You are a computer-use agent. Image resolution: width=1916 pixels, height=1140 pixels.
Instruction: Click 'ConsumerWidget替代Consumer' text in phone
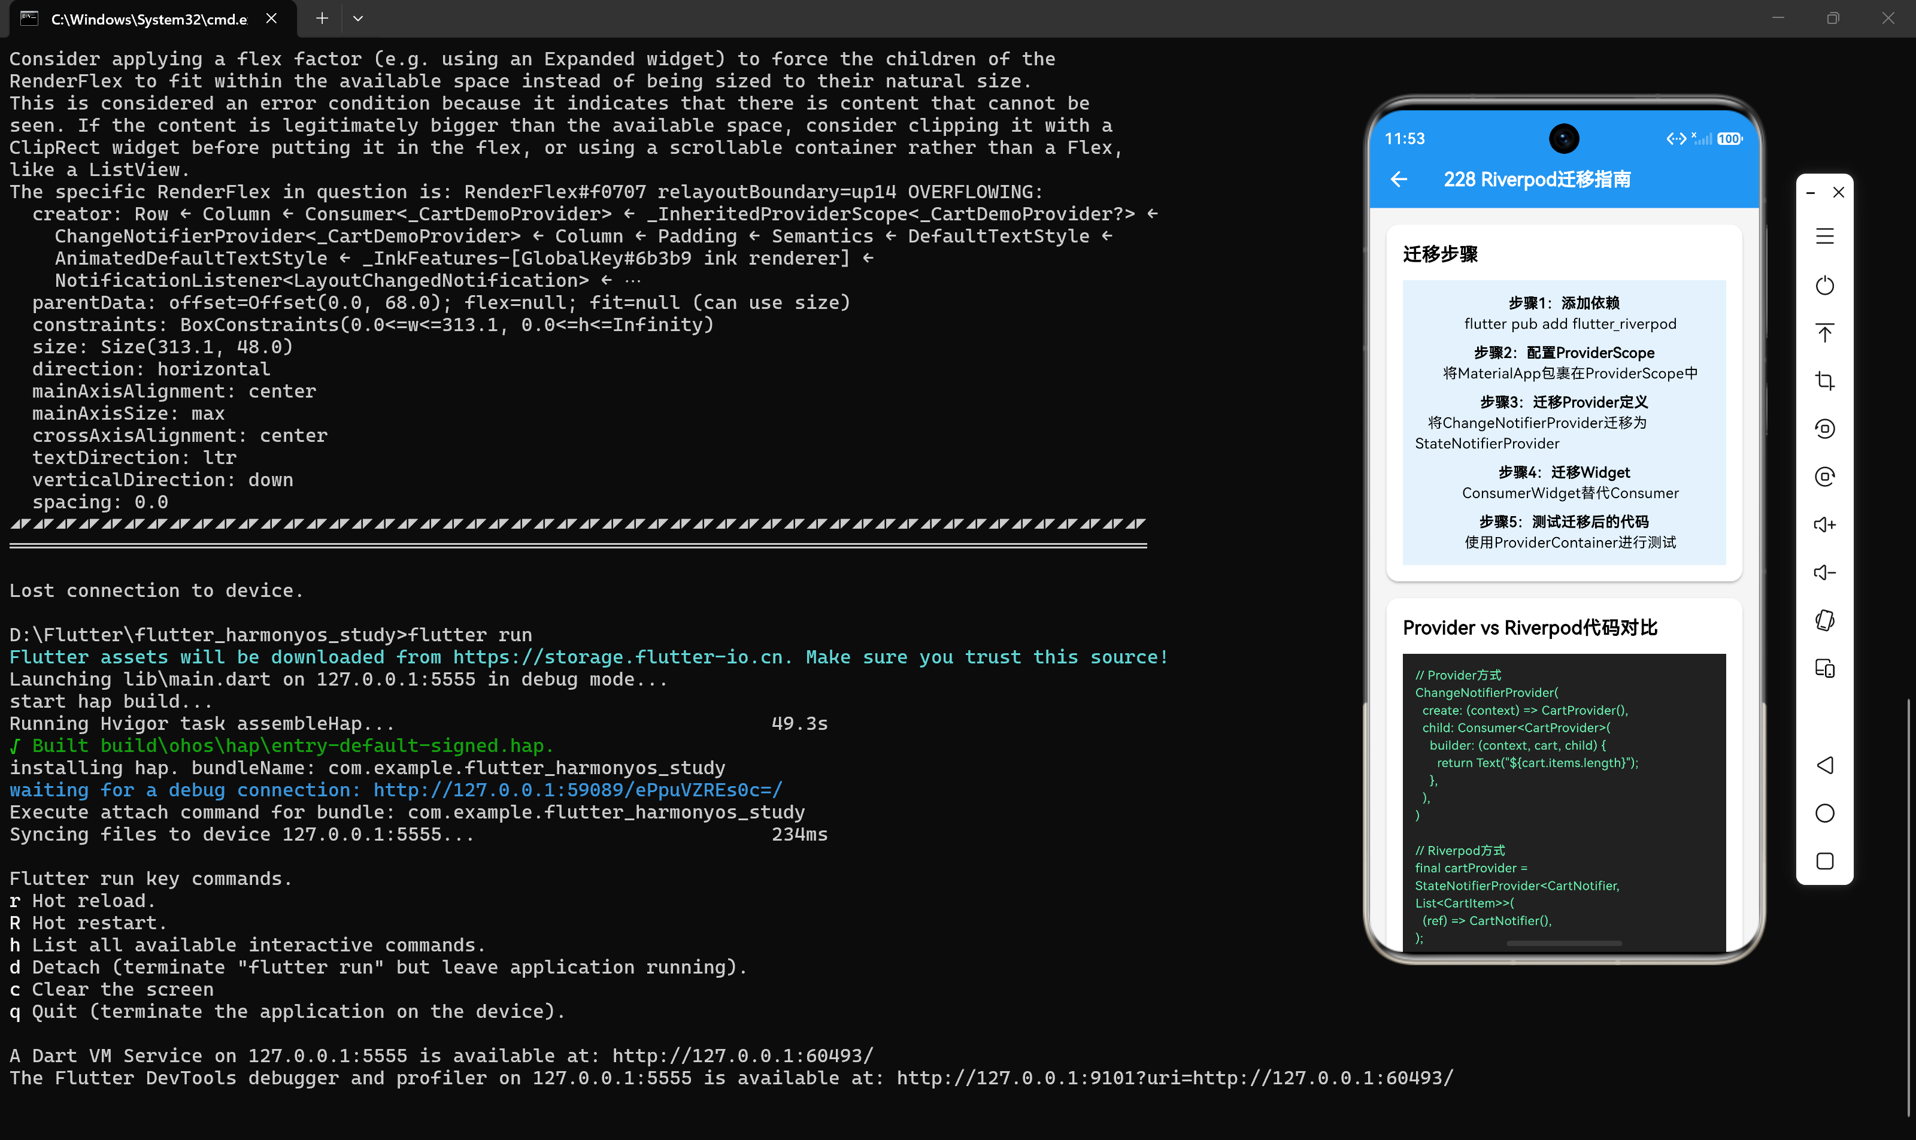point(1571,493)
